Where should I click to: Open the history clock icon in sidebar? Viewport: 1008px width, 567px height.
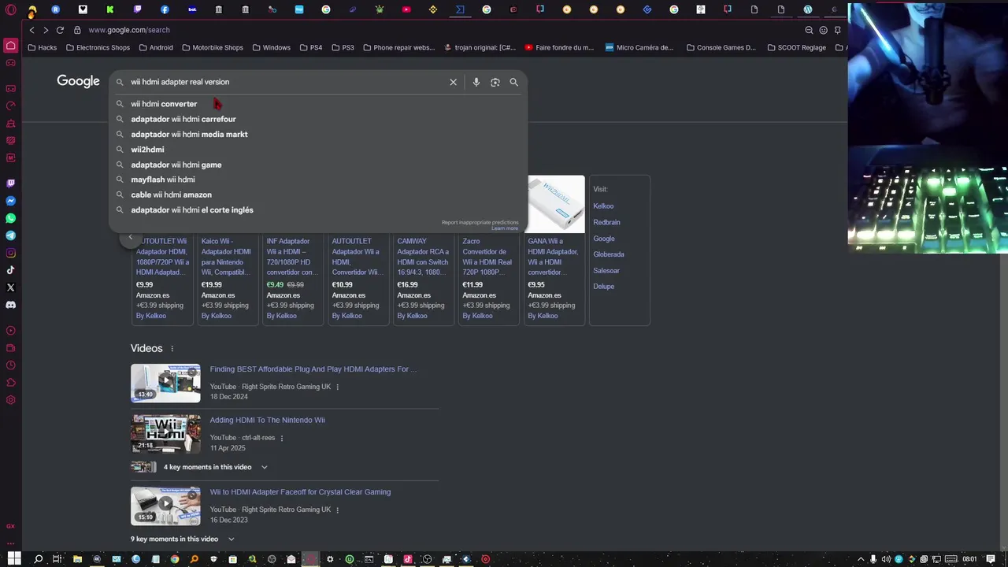[x=10, y=365]
